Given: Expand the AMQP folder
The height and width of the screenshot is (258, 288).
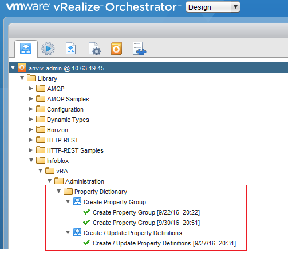Looking at the screenshot, I should coord(31,88).
